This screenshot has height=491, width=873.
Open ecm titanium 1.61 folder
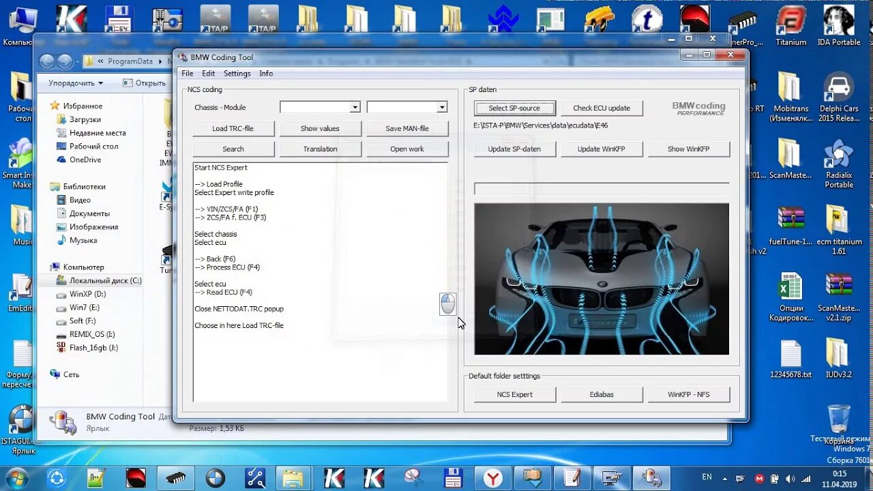pos(838,230)
